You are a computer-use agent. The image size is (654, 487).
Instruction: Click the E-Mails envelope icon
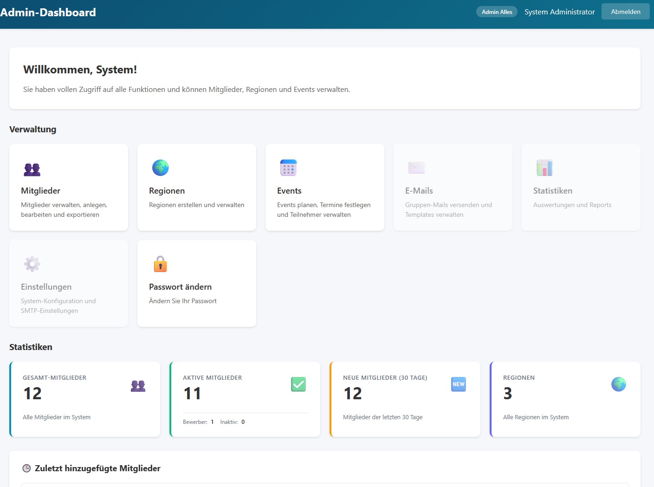click(416, 168)
